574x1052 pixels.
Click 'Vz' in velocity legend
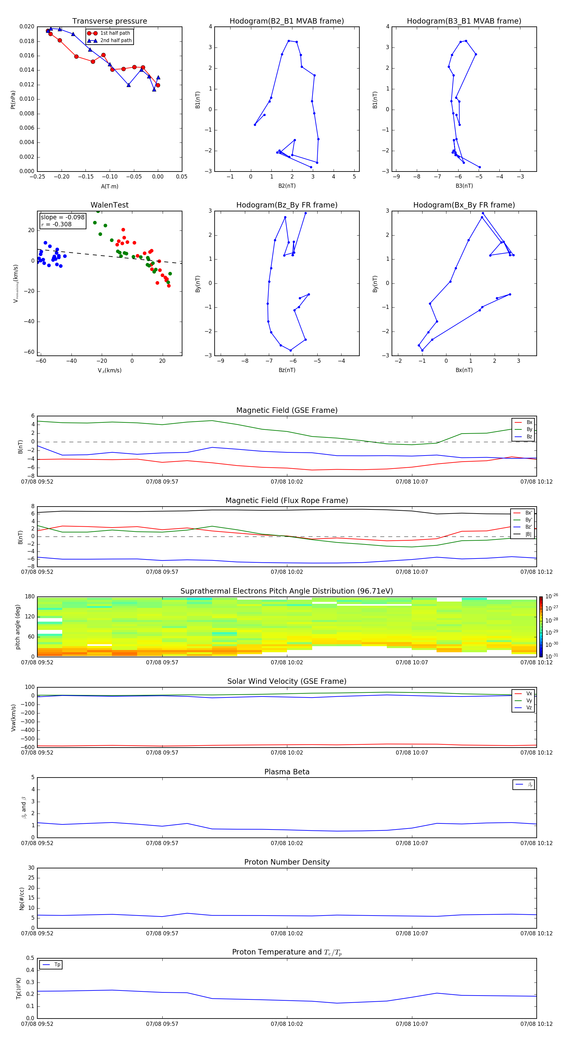point(529,708)
